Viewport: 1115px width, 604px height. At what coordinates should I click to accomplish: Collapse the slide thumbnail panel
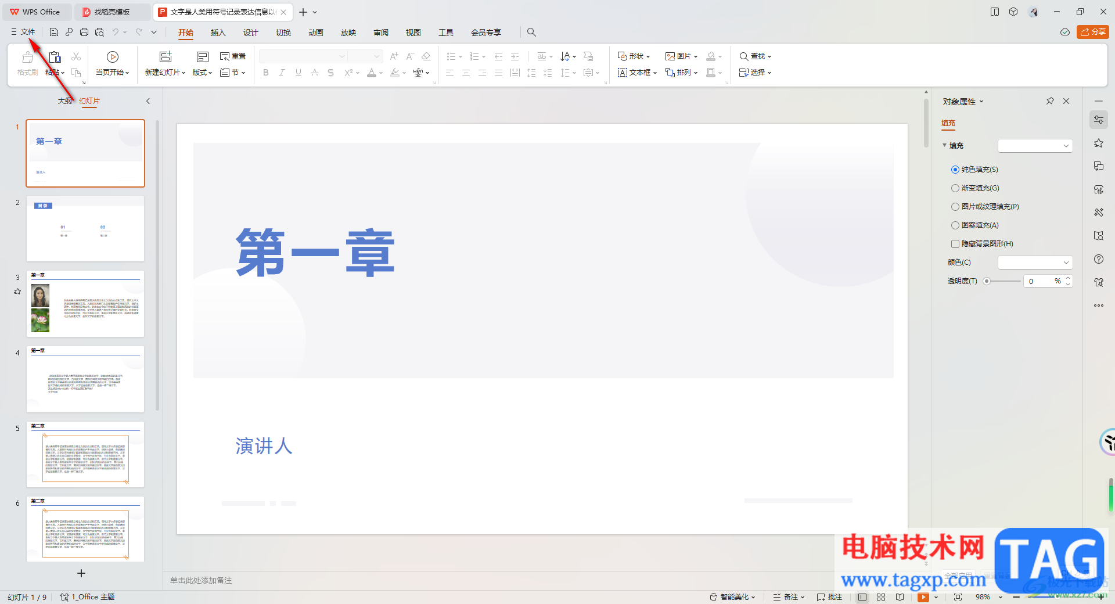[x=148, y=101]
